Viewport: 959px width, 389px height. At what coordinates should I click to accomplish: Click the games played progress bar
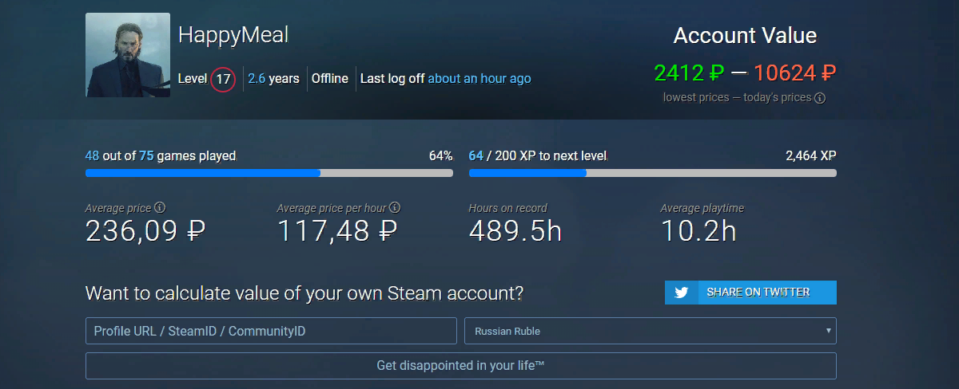pos(269,172)
